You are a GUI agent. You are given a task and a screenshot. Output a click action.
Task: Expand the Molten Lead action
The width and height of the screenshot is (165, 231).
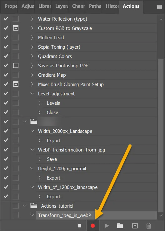point(32,37)
